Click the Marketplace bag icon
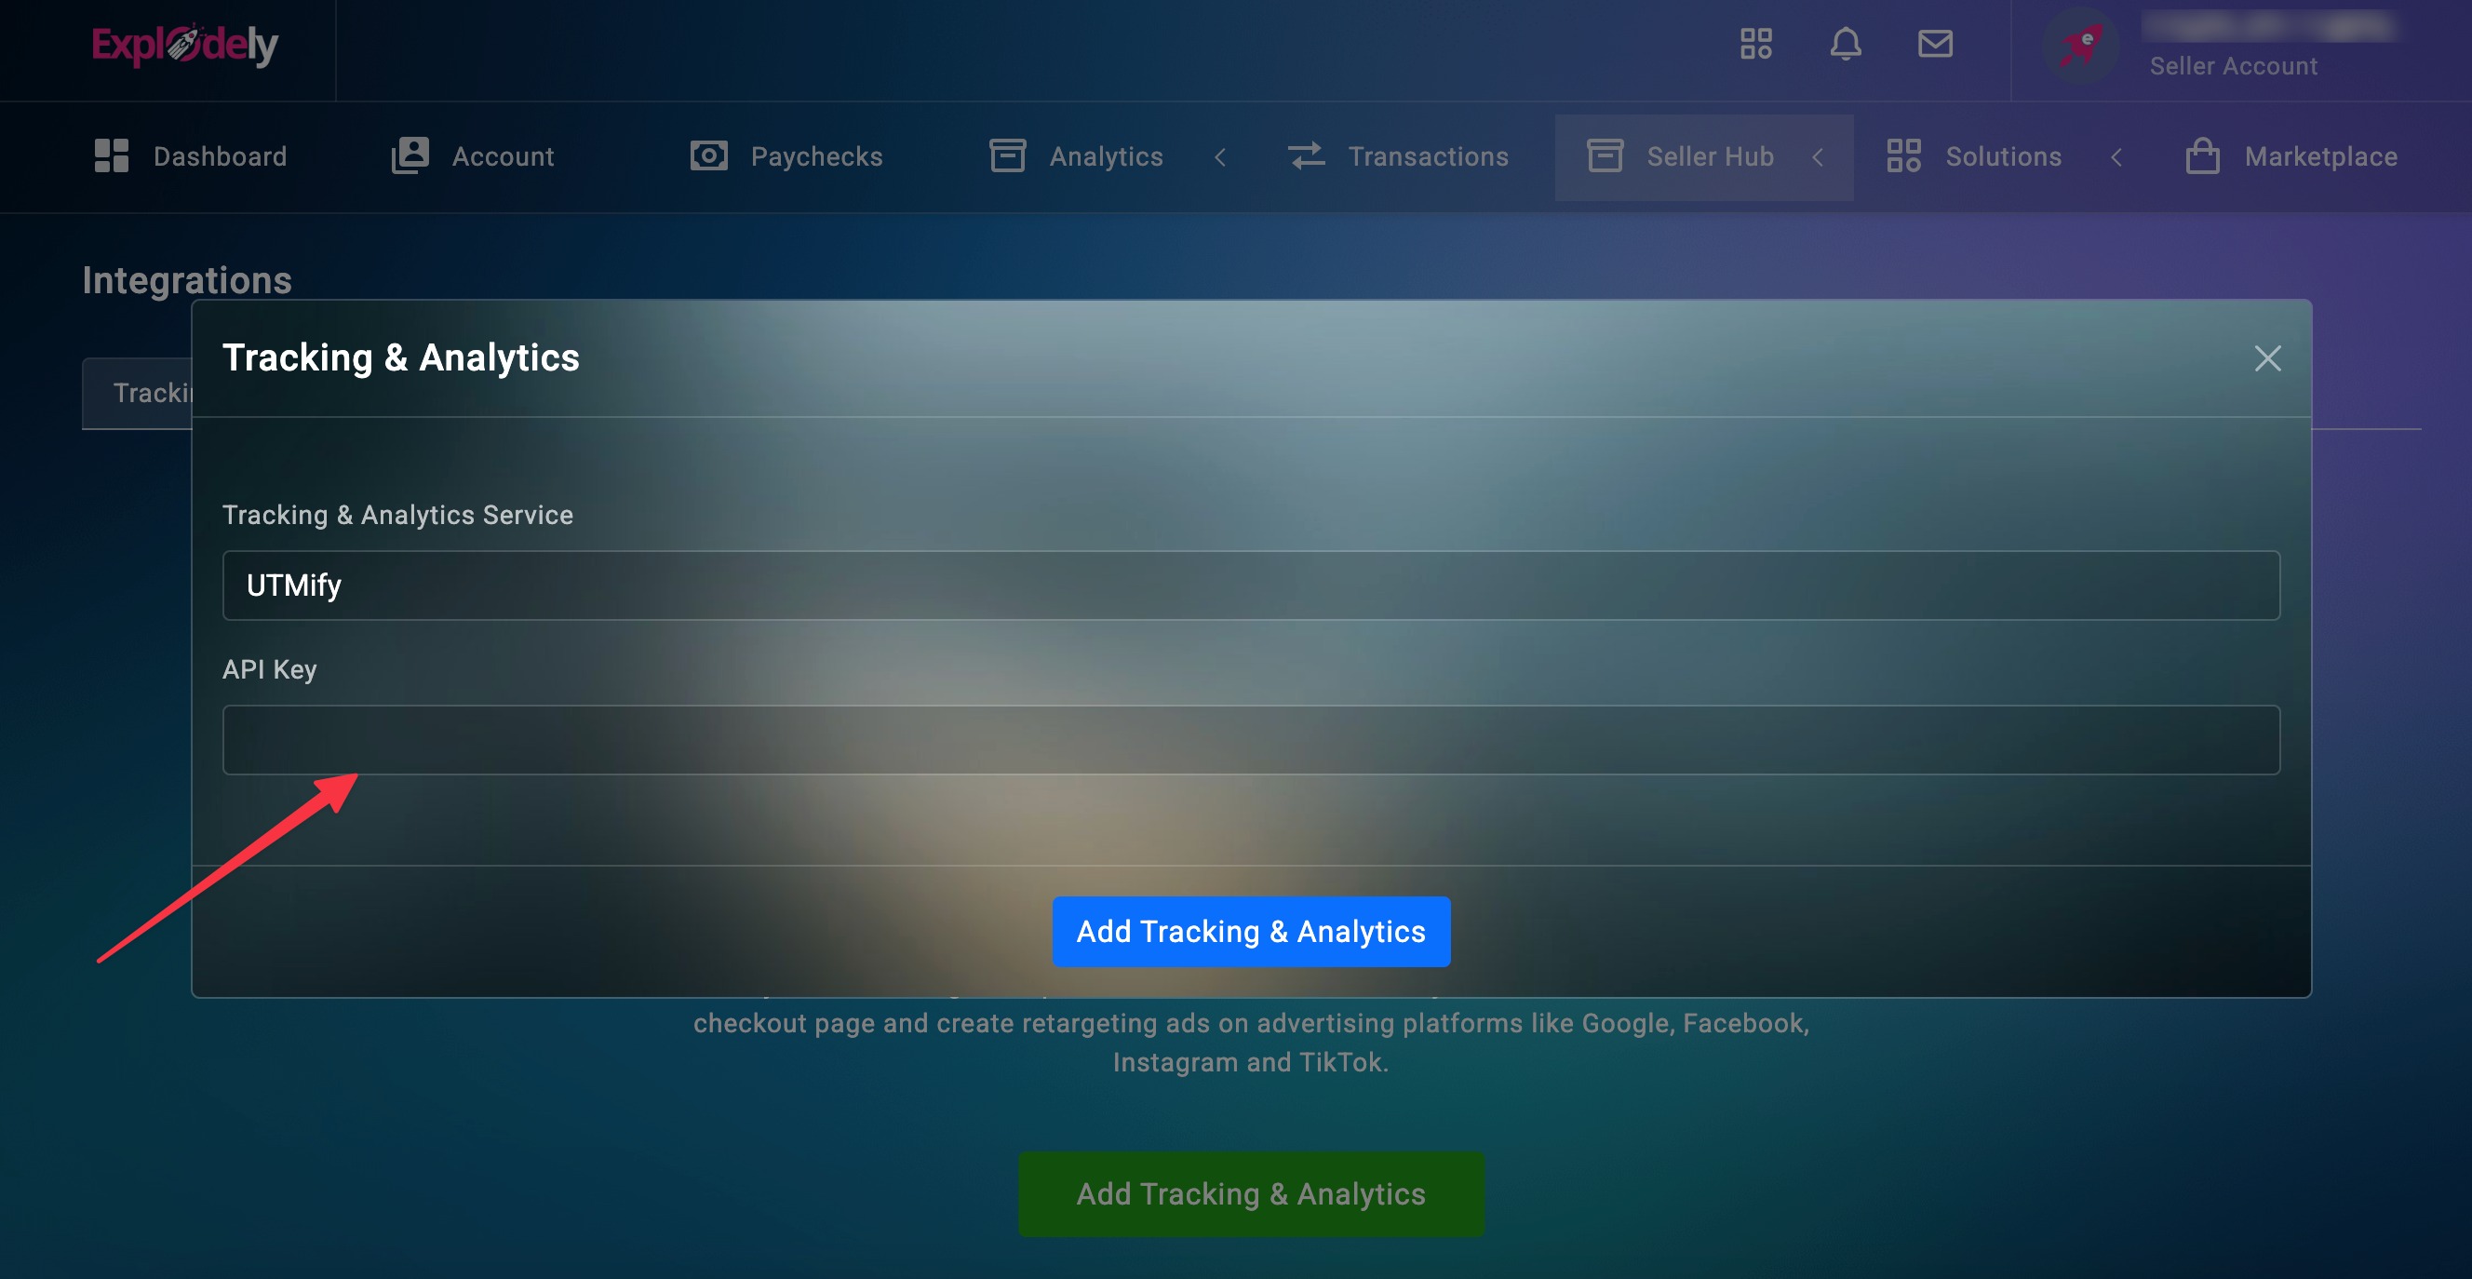Screen dimensions: 2472x1279 point(2202,156)
